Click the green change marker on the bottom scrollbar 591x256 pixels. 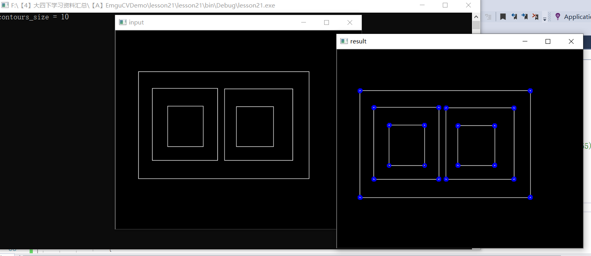(31, 250)
